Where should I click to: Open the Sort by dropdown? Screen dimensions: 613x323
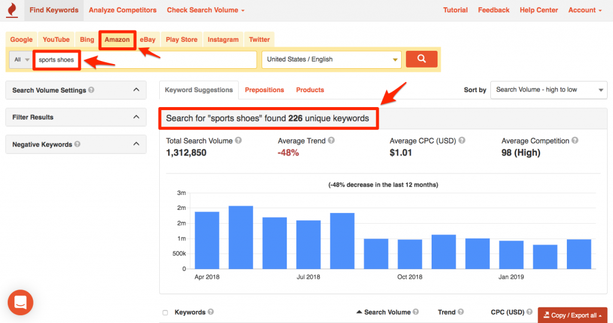point(548,90)
